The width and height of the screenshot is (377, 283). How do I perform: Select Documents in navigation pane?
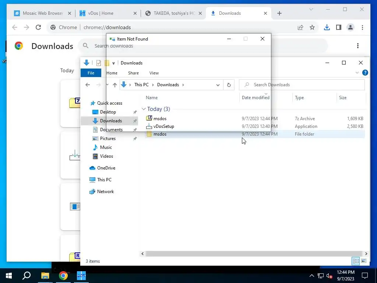111,129
